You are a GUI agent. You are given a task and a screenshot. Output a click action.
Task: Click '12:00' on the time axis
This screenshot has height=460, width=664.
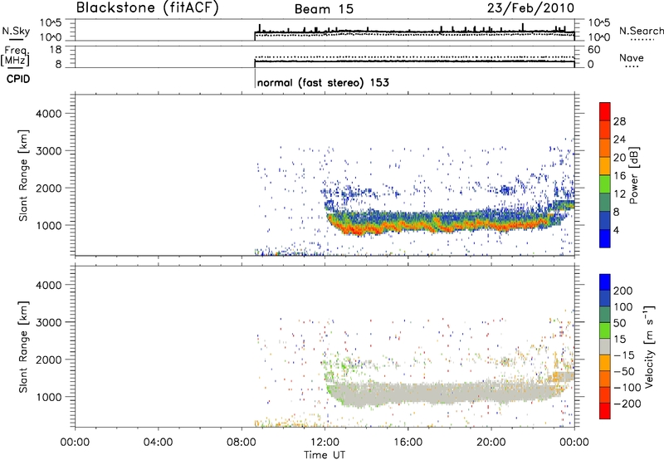point(325,443)
